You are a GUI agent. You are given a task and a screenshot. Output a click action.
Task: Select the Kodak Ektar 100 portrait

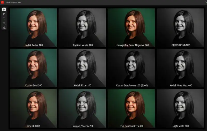[82, 68]
